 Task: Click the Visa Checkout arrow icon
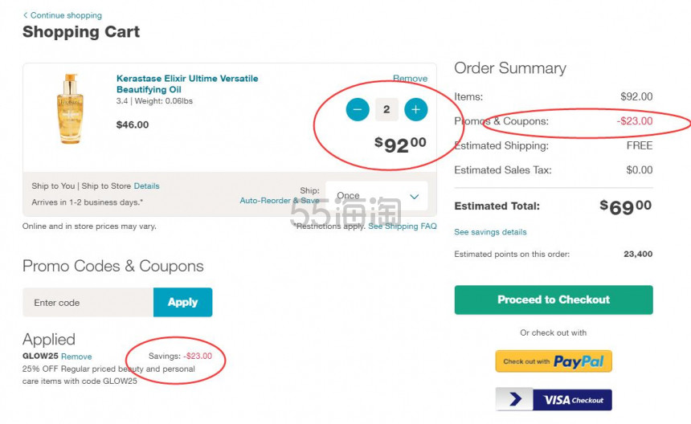point(516,400)
